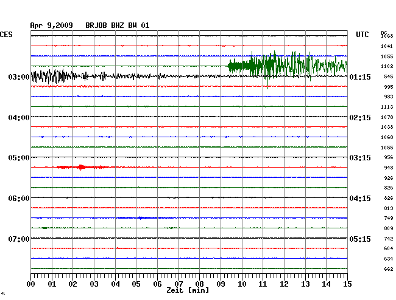
Task: Click the DC offset value '956'
Action: [x=389, y=157]
